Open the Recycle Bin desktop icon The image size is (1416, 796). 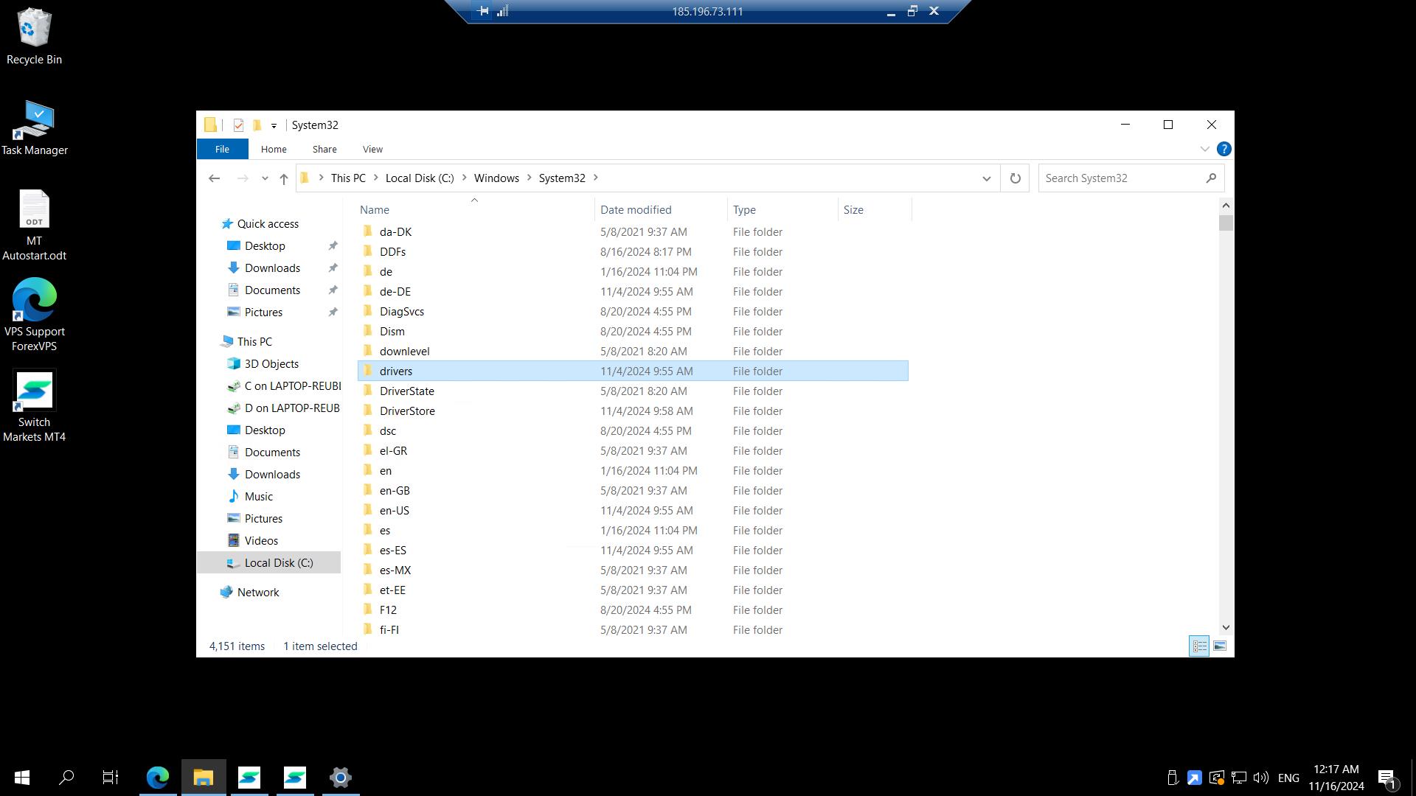(34, 37)
